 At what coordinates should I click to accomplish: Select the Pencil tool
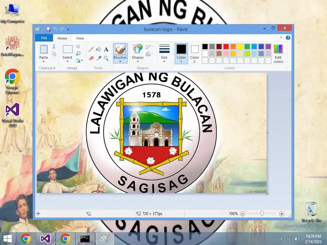point(91,49)
